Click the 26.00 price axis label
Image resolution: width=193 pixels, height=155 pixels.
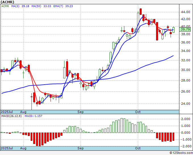(x=185, y=91)
